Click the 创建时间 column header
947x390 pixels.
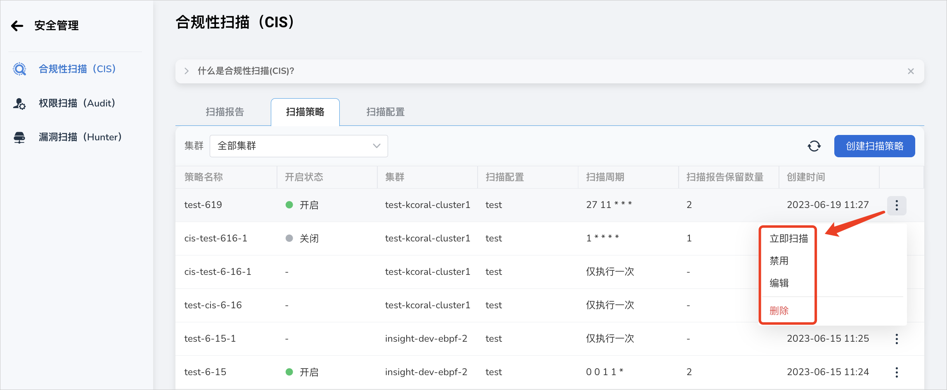pyautogui.click(x=806, y=177)
